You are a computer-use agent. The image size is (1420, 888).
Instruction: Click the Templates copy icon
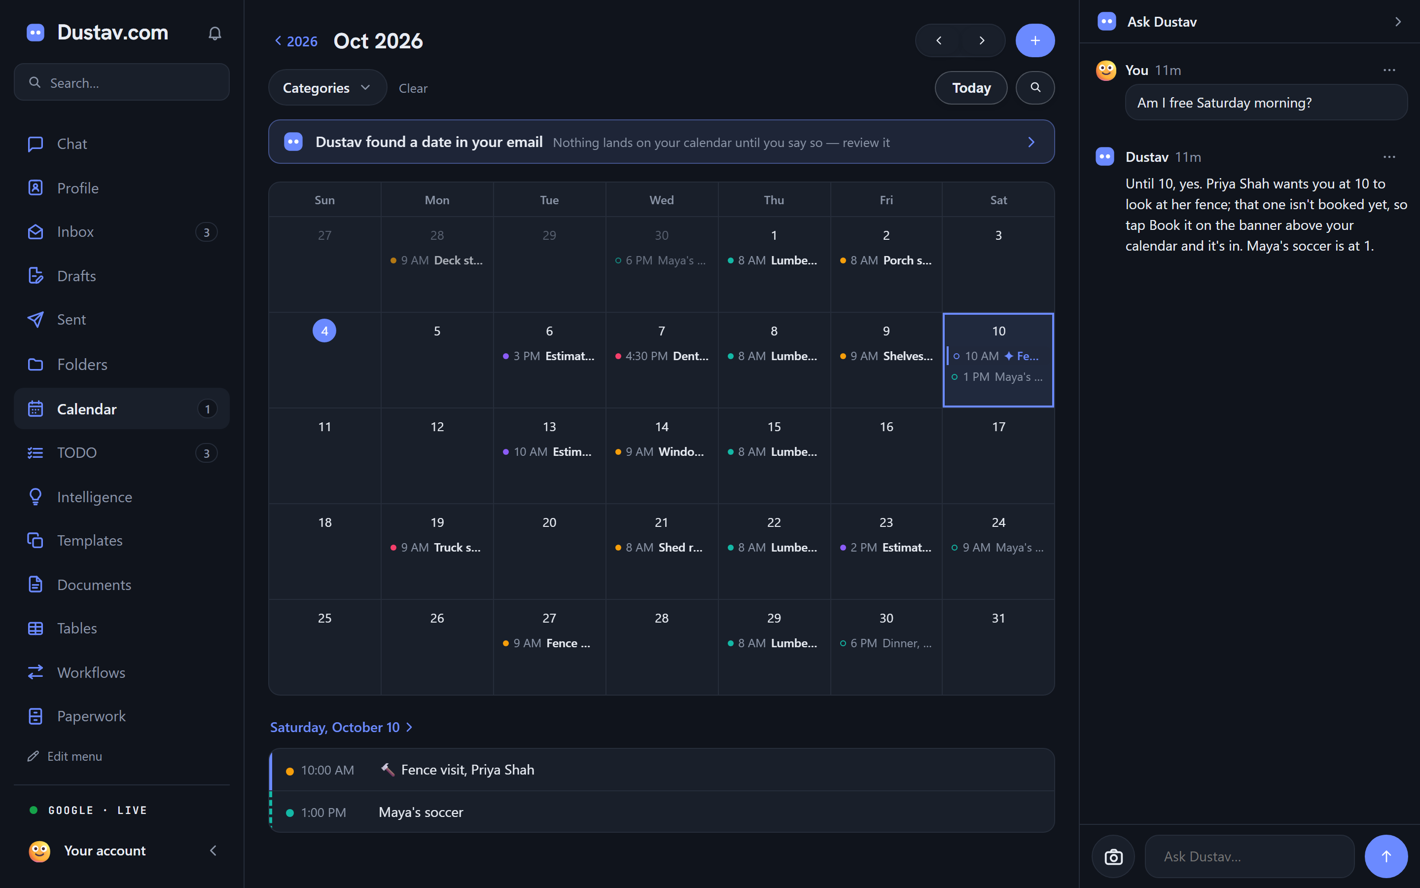36,540
